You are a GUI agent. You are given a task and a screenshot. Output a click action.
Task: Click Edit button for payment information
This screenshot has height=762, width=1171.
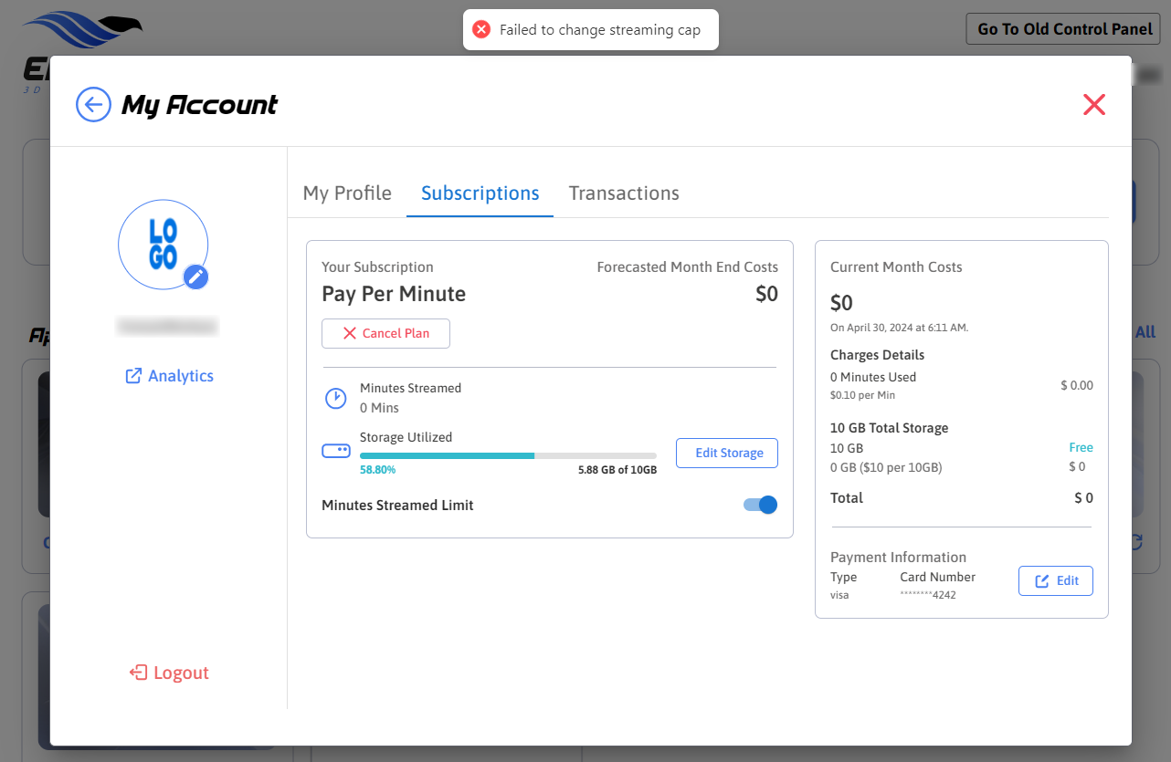click(x=1055, y=580)
